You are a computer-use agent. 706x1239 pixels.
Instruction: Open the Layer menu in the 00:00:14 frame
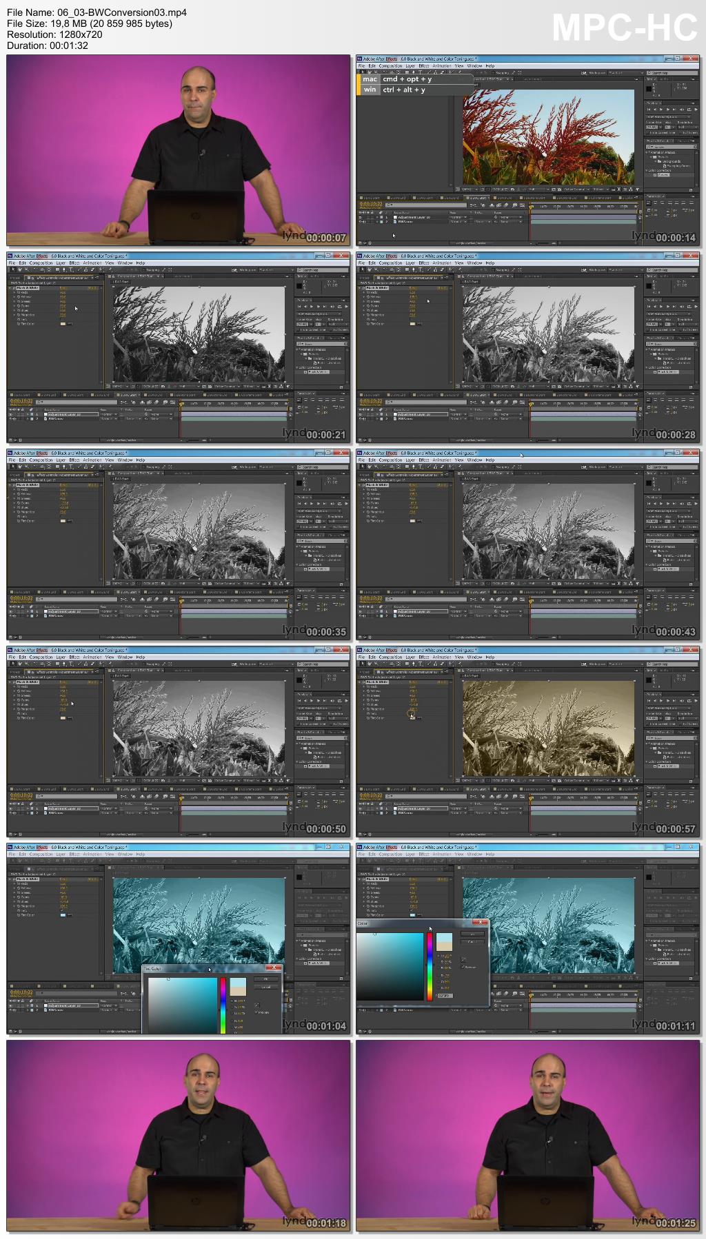[x=410, y=66]
